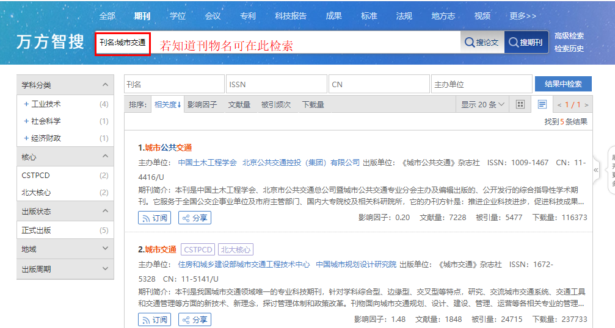Click the grid view icon
The image size is (615, 328).
pos(520,104)
